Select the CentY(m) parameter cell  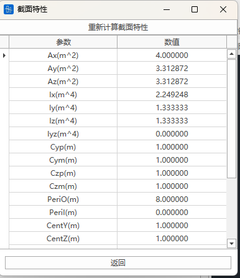(x=63, y=226)
